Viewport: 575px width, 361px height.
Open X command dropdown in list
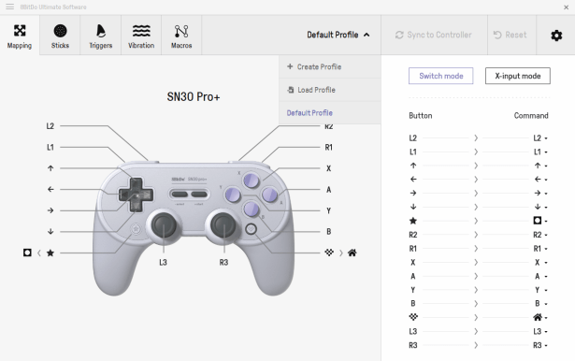[x=540, y=262]
